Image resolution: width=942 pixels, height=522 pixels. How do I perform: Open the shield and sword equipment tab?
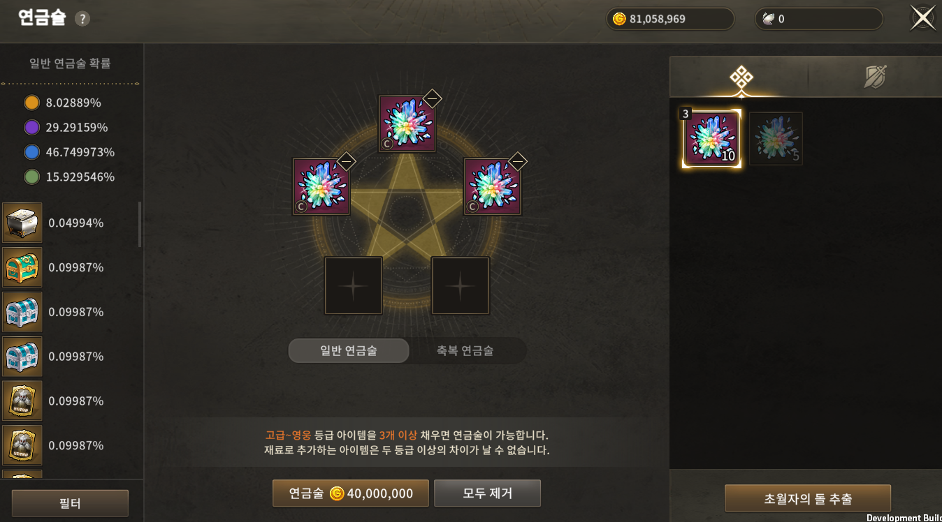point(875,77)
